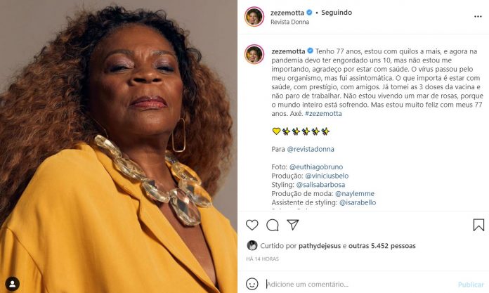The image size is (489, 293).
Task: Open zezemotta profile picture in header
Action: coord(254,16)
